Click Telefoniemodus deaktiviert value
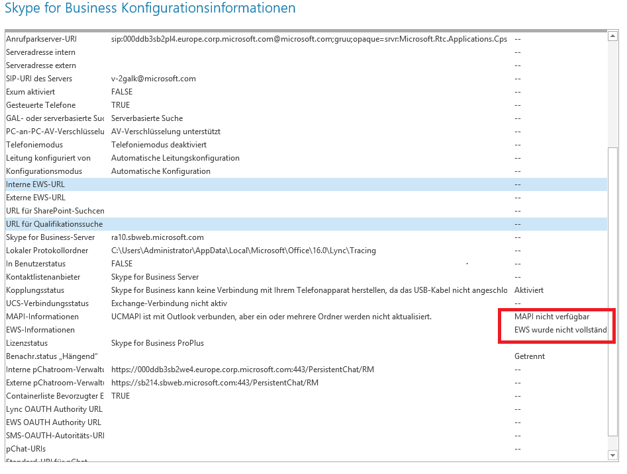The width and height of the screenshot is (627, 474). click(159, 145)
